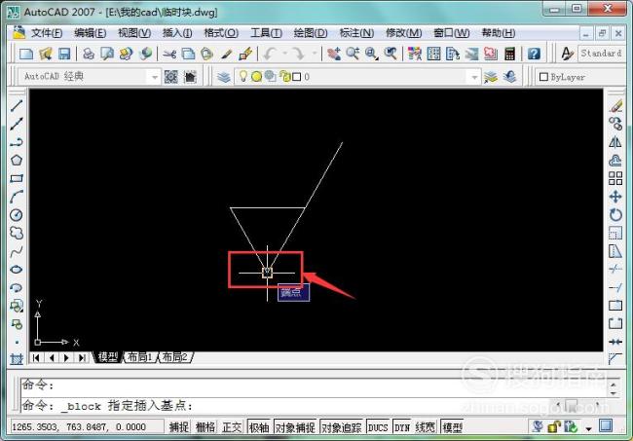633x441 pixels.
Task: Select the Construction Line tool
Action: point(17,124)
